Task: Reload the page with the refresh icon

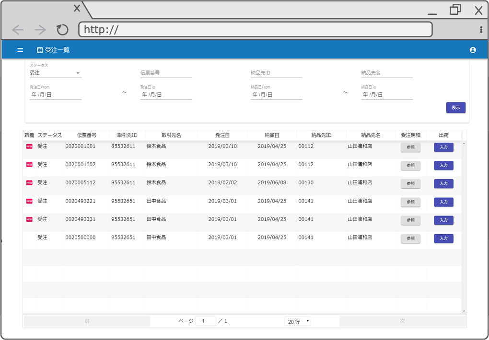Action: tap(62, 29)
